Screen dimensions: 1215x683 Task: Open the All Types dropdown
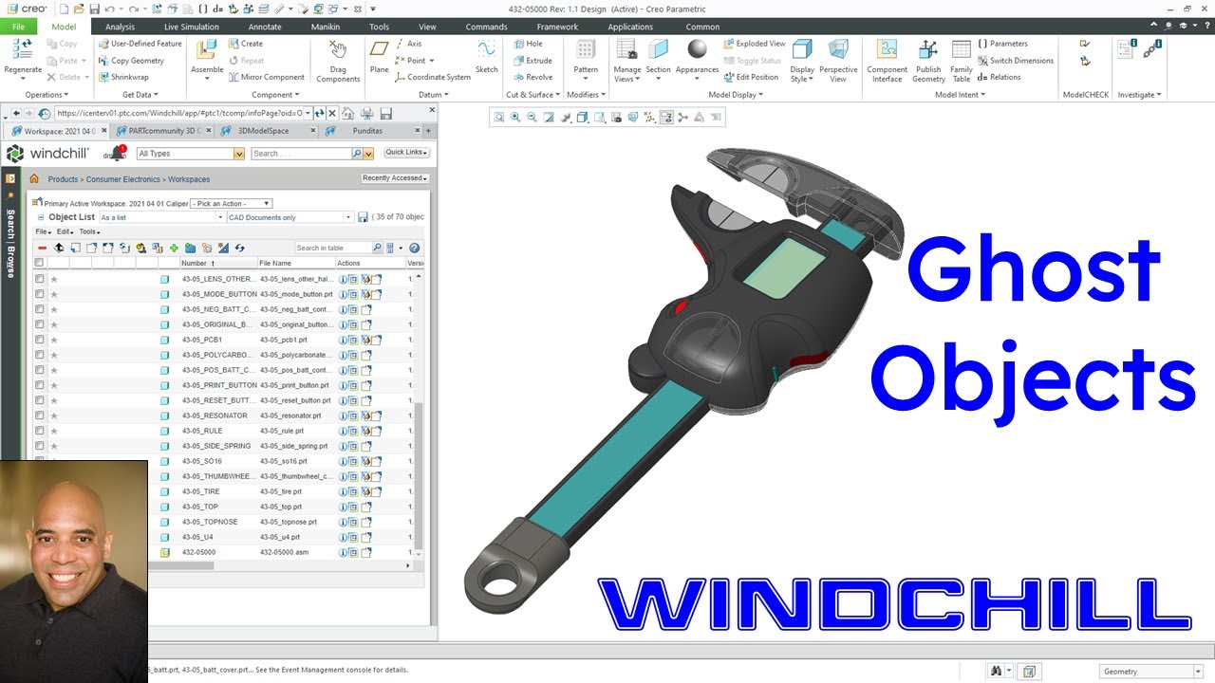click(x=191, y=154)
